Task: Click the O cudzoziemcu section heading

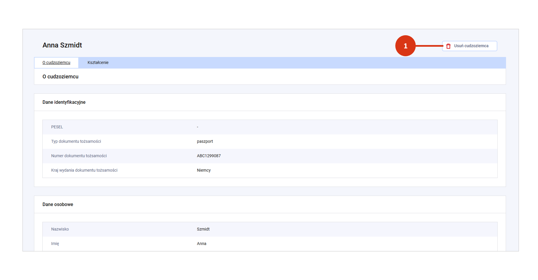Action: tap(60, 77)
